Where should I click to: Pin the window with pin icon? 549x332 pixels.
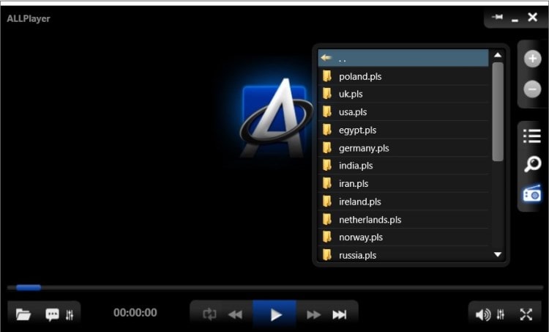[x=497, y=17]
